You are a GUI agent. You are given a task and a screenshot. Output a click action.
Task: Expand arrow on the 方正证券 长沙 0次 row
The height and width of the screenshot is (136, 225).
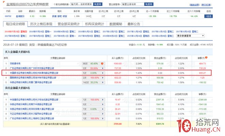[x=103, y=114]
